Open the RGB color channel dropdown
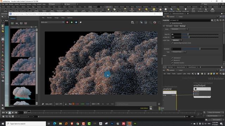The image size is (225, 126). [x=52, y=22]
